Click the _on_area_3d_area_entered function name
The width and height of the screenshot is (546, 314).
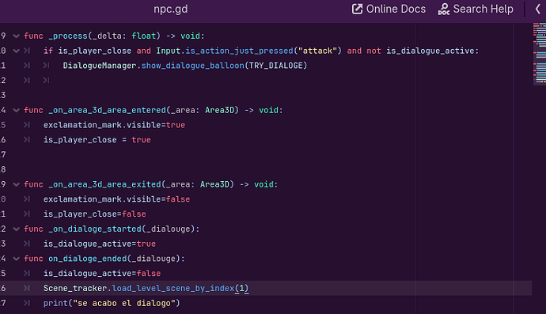click(107, 110)
